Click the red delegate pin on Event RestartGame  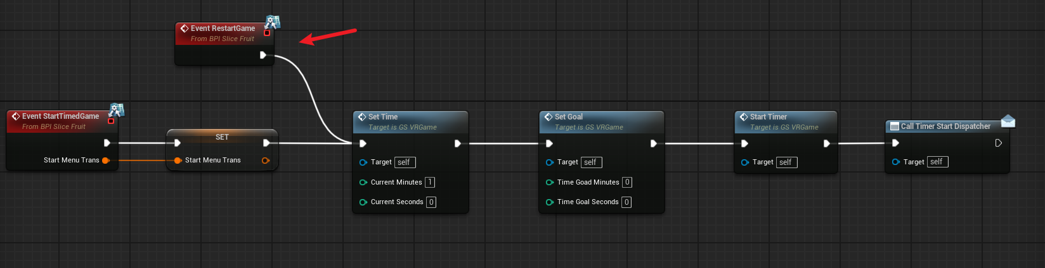[267, 33]
